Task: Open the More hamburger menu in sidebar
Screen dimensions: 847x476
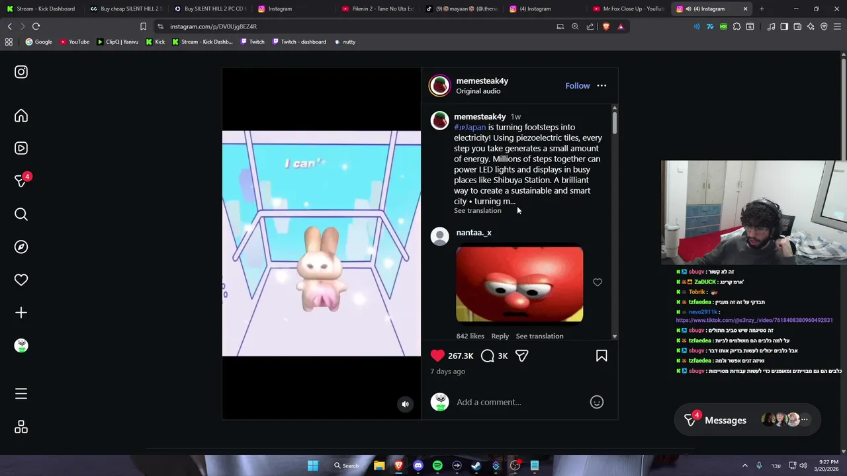Action: (x=21, y=394)
